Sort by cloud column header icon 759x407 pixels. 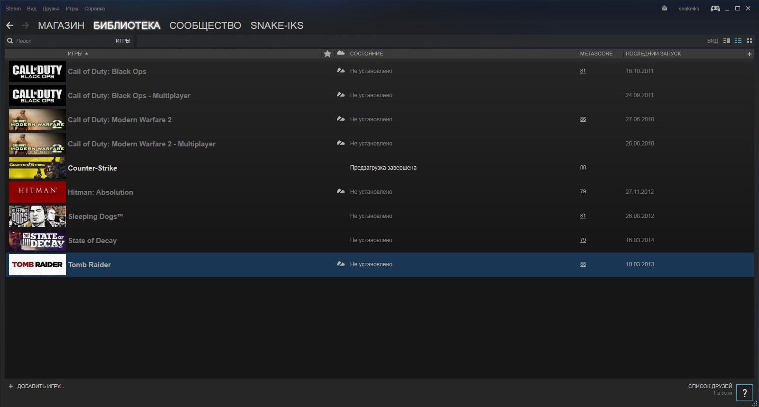[x=341, y=53]
